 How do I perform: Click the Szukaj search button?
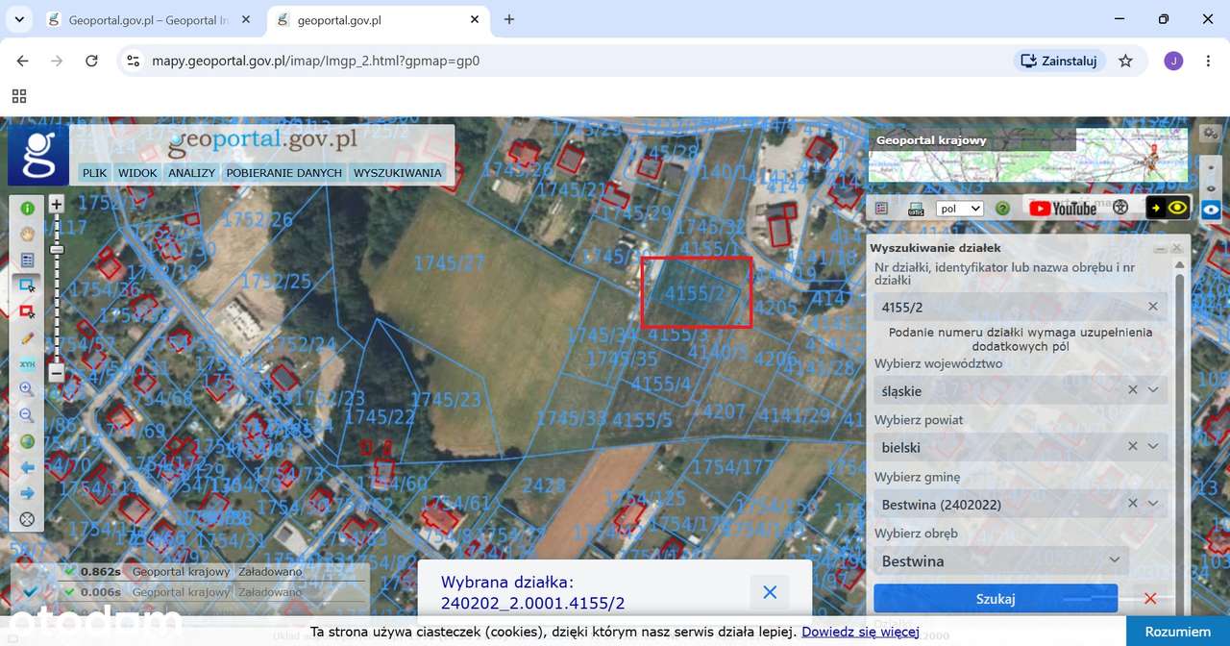pos(996,599)
